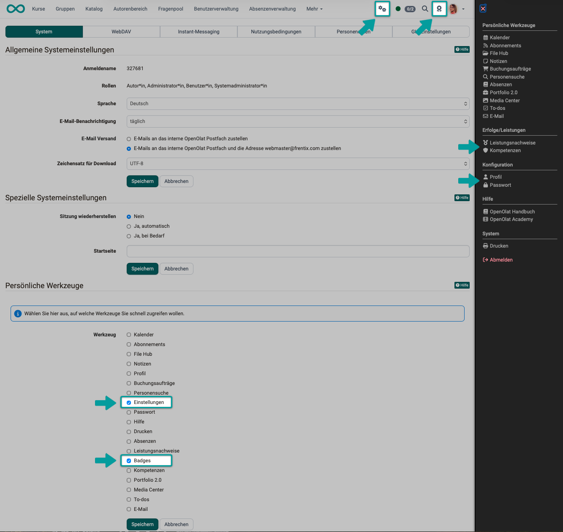Open Absenzen from side panel
The width and height of the screenshot is (563, 532).
click(498, 85)
